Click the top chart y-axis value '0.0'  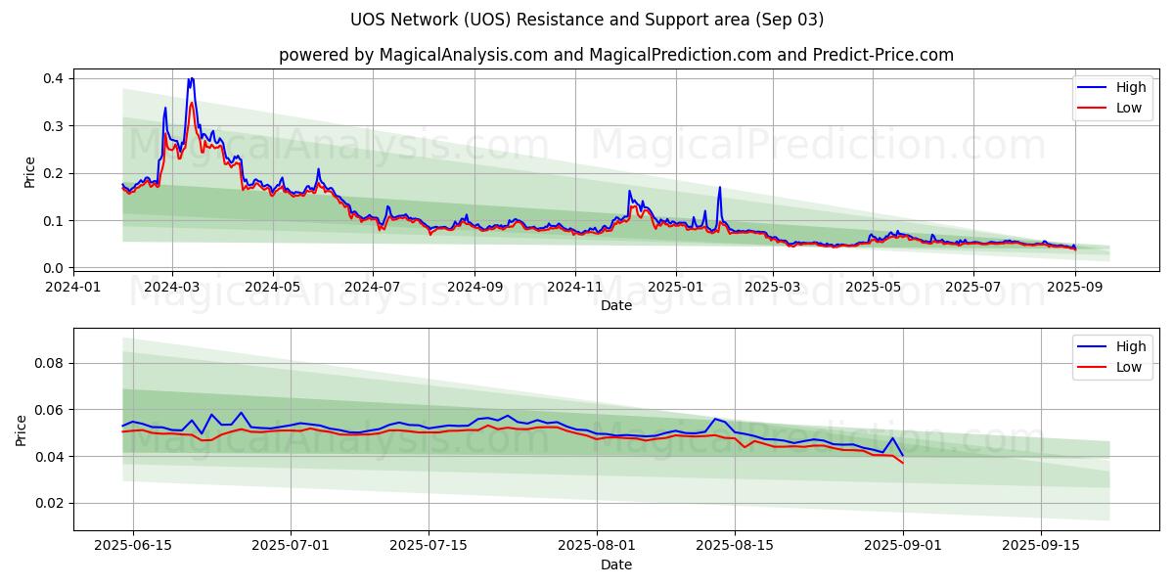[x=53, y=268]
